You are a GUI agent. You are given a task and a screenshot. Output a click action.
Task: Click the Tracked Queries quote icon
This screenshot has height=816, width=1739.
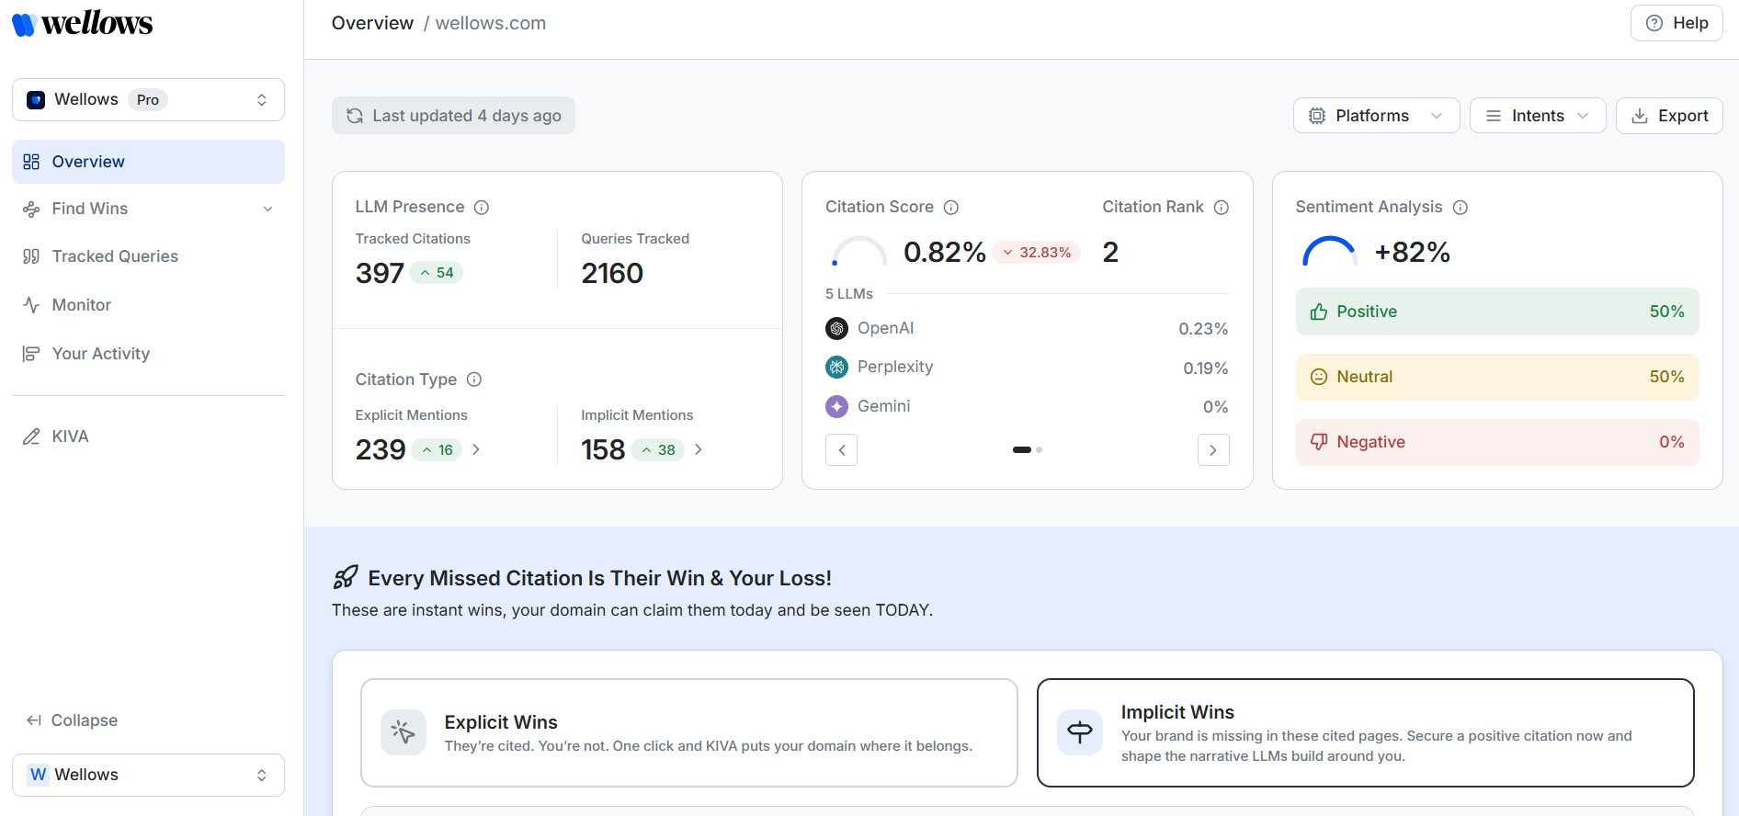(31, 256)
